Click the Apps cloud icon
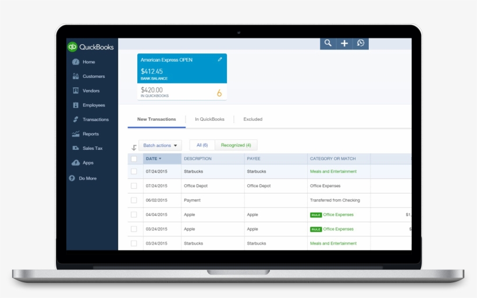Image resolution: width=477 pixels, height=298 pixels. [x=76, y=163]
